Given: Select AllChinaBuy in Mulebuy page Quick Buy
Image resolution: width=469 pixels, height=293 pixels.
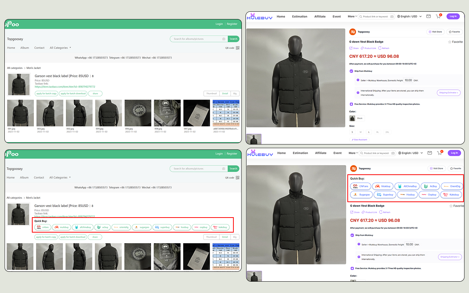Looking at the screenshot, I should click(407, 186).
